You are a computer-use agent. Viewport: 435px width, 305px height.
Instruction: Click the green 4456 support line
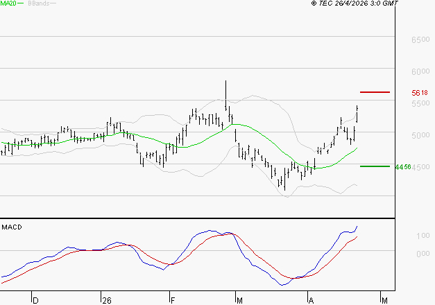click(x=375, y=166)
